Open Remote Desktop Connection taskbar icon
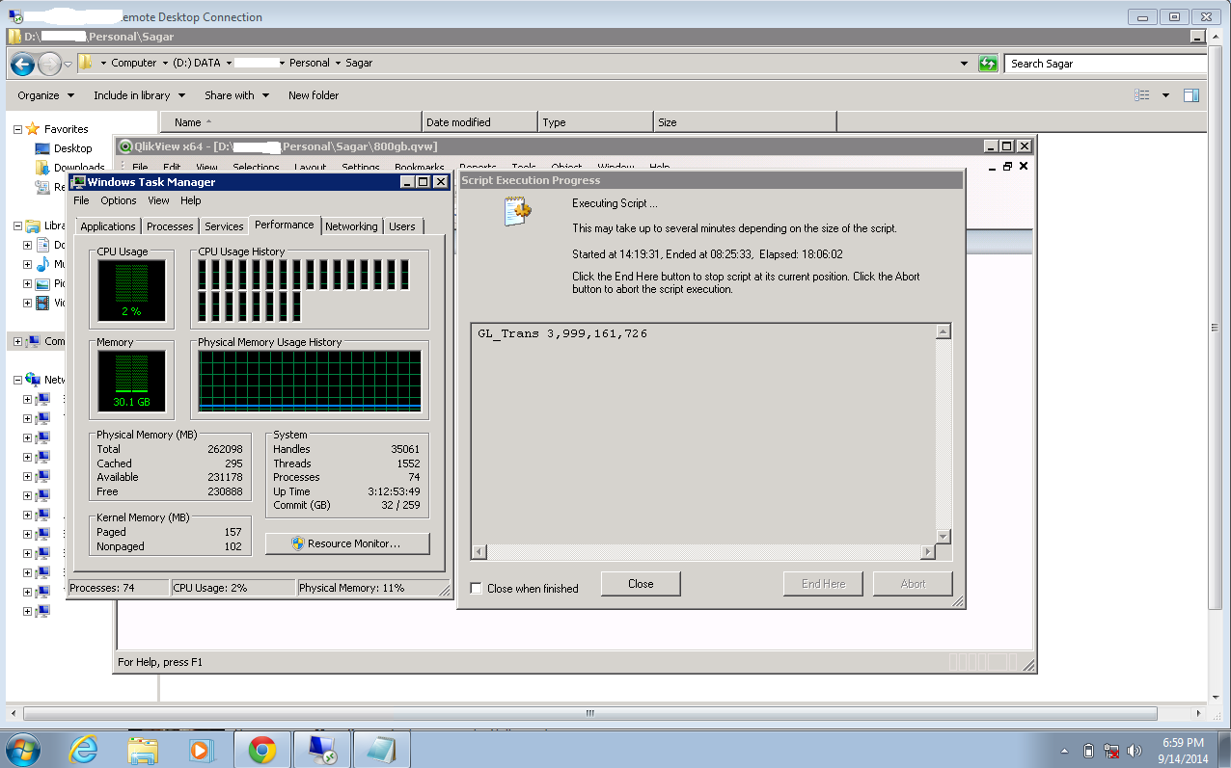Image resolution: width=1231 pixels, height=768 pixels. tap(321, 749)
